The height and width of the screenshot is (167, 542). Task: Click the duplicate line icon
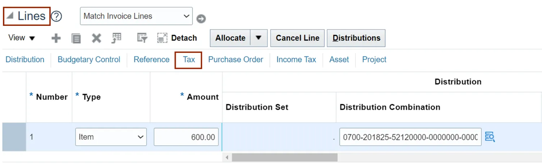click(76, 38)
